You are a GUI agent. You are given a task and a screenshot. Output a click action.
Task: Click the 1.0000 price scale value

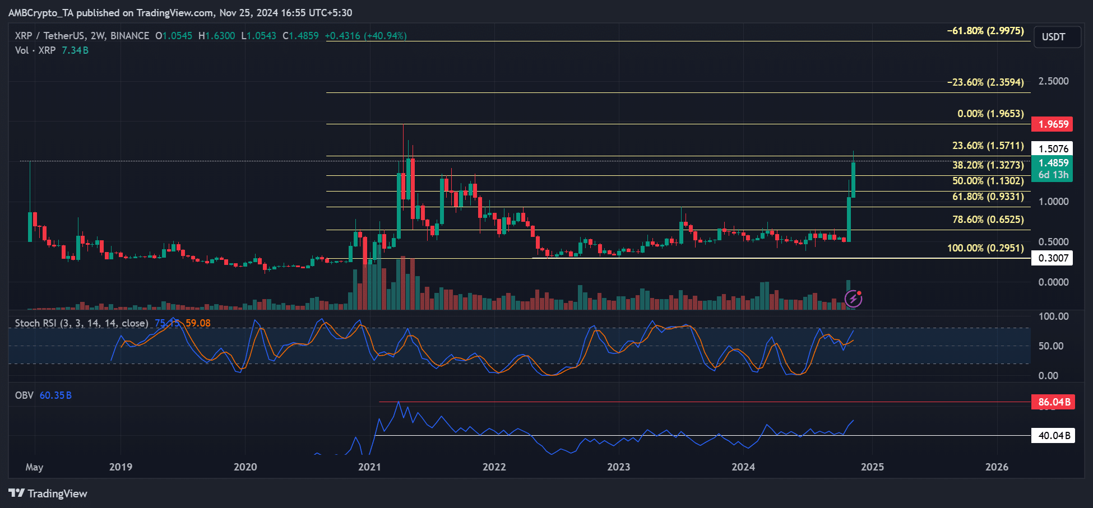coord(1053,202)
